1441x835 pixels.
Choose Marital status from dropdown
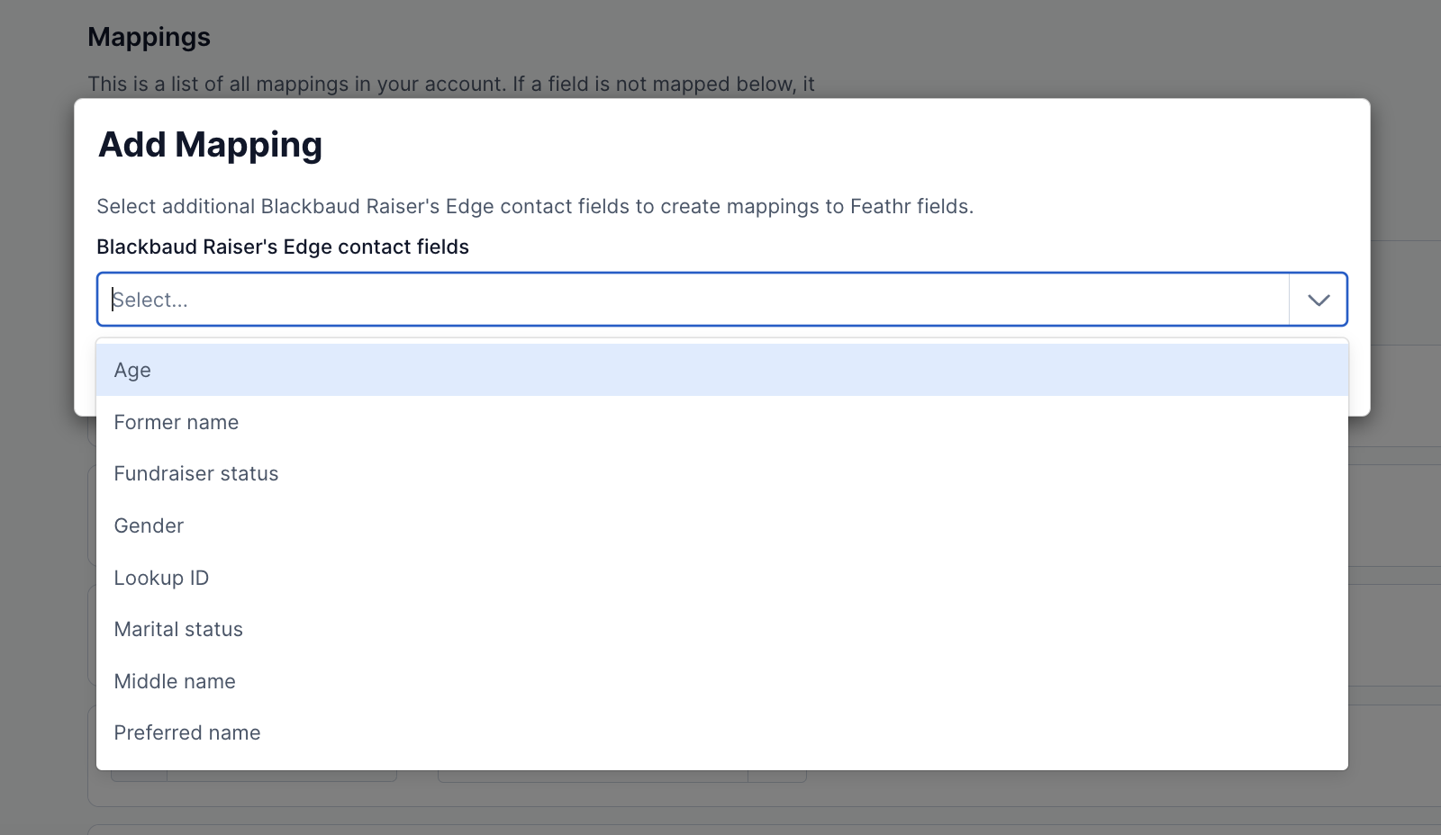(x=722, y=629)
